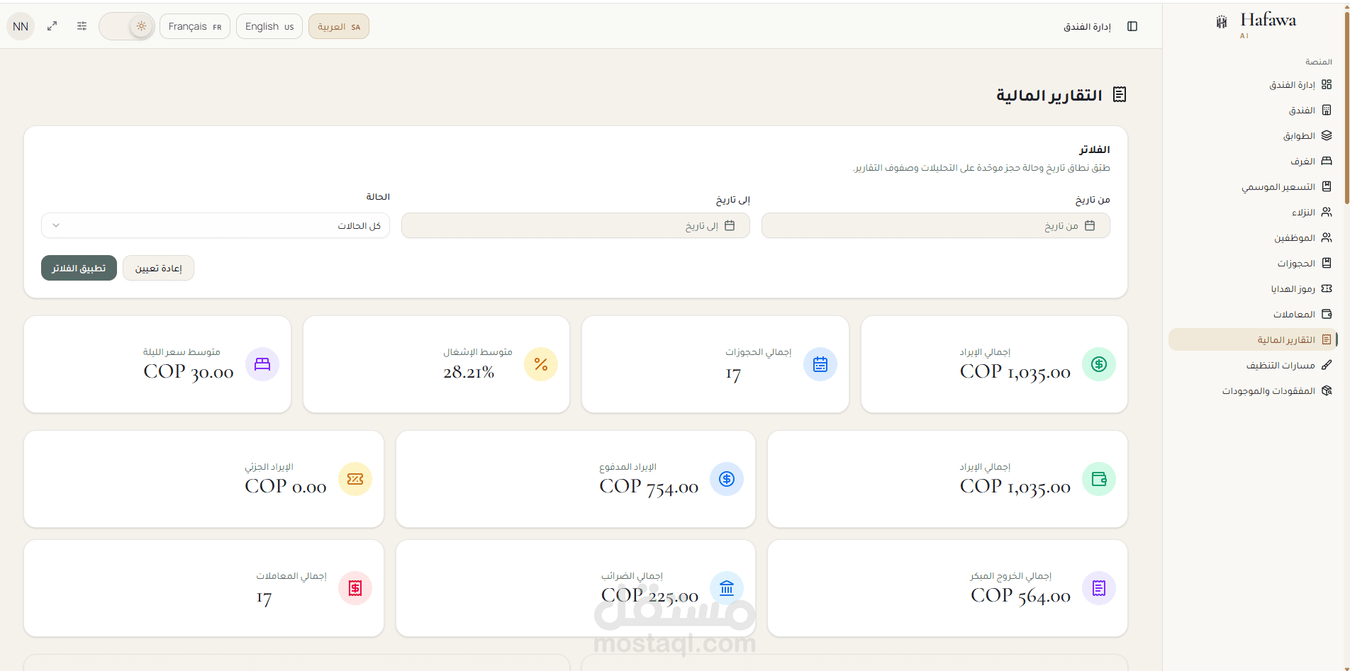The image size is (1350, 671).
Task: Toggle fullscreen with the expand arrows icon
Action: pyautogui.click(x=52, y=26)
